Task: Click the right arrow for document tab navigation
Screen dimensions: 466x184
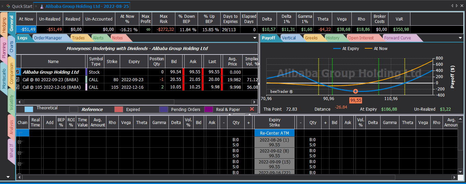Action: (x=457, y=5)
